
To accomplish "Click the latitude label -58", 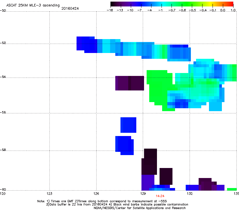I will tap(3, 150).
